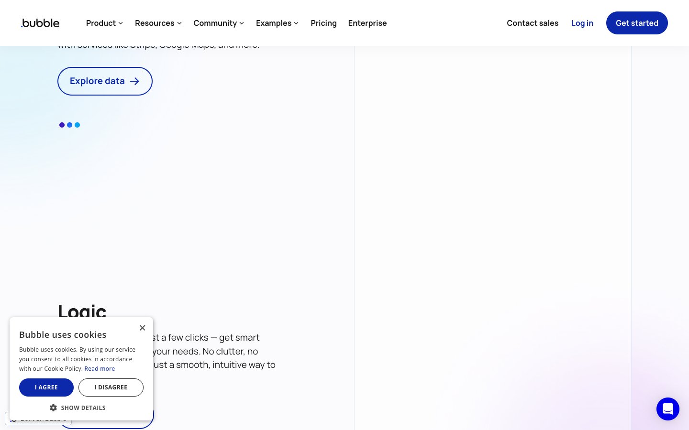689x430 pixels.
Task: Click the first purple indicator dot
Action: 62,125
